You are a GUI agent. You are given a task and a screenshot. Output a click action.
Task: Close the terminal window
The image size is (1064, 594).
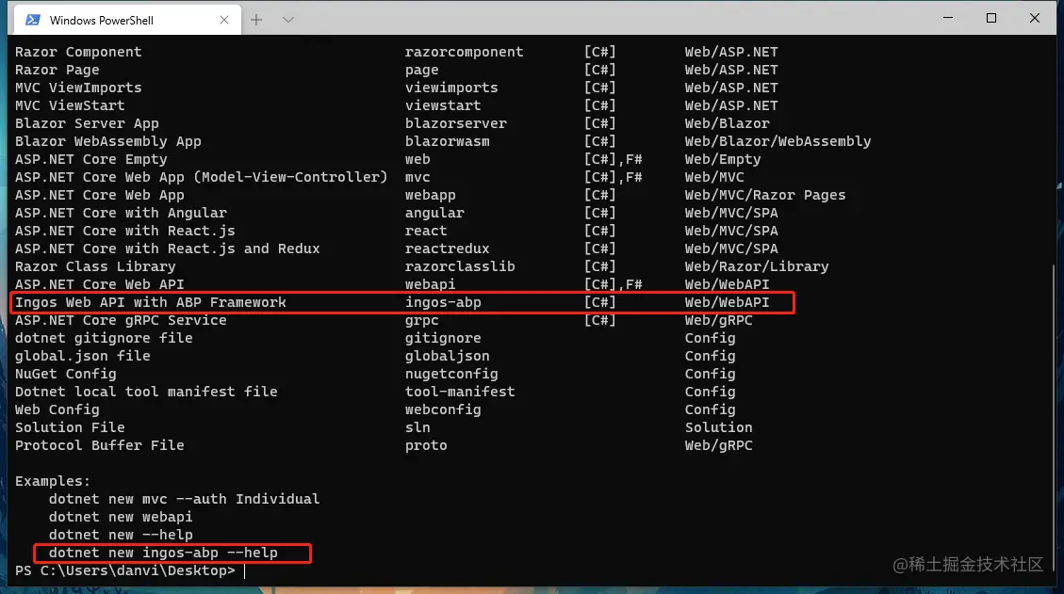[1035, 18]
